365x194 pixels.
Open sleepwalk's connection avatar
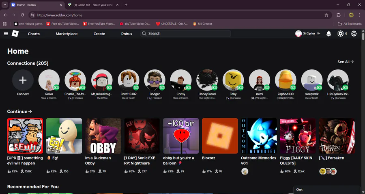[x=312, y=80]
